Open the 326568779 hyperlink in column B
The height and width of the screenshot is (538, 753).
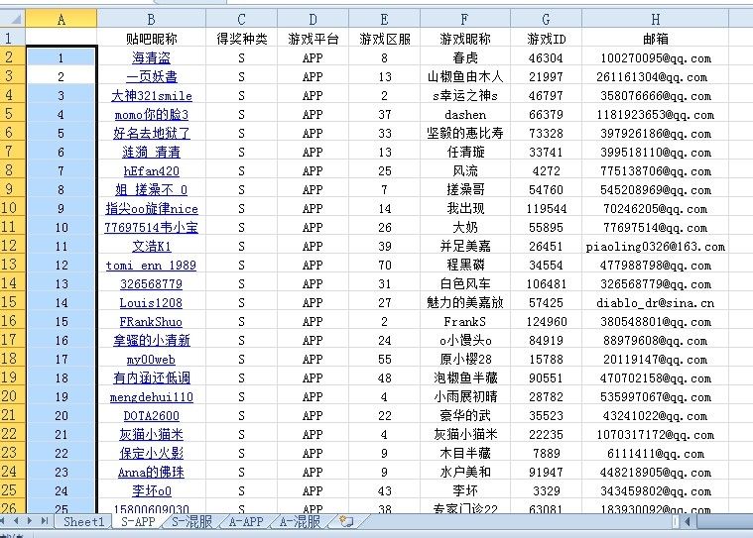pos(151,284)
